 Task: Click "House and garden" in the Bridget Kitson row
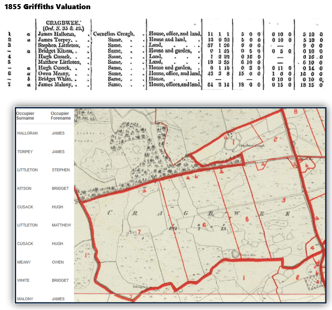tap(170, 51)
